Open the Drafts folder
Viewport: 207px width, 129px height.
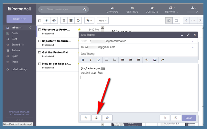tap(15, 33)
